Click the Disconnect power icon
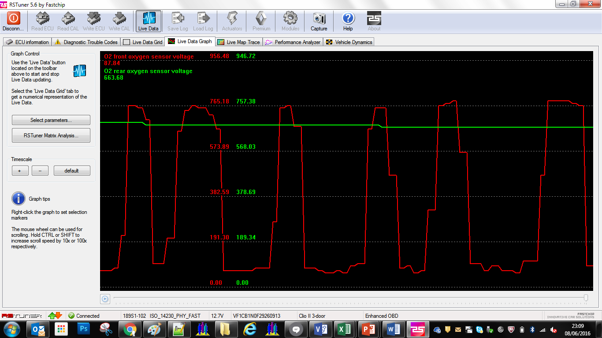The height and width of the screenshot is (338, 602). 13,19
